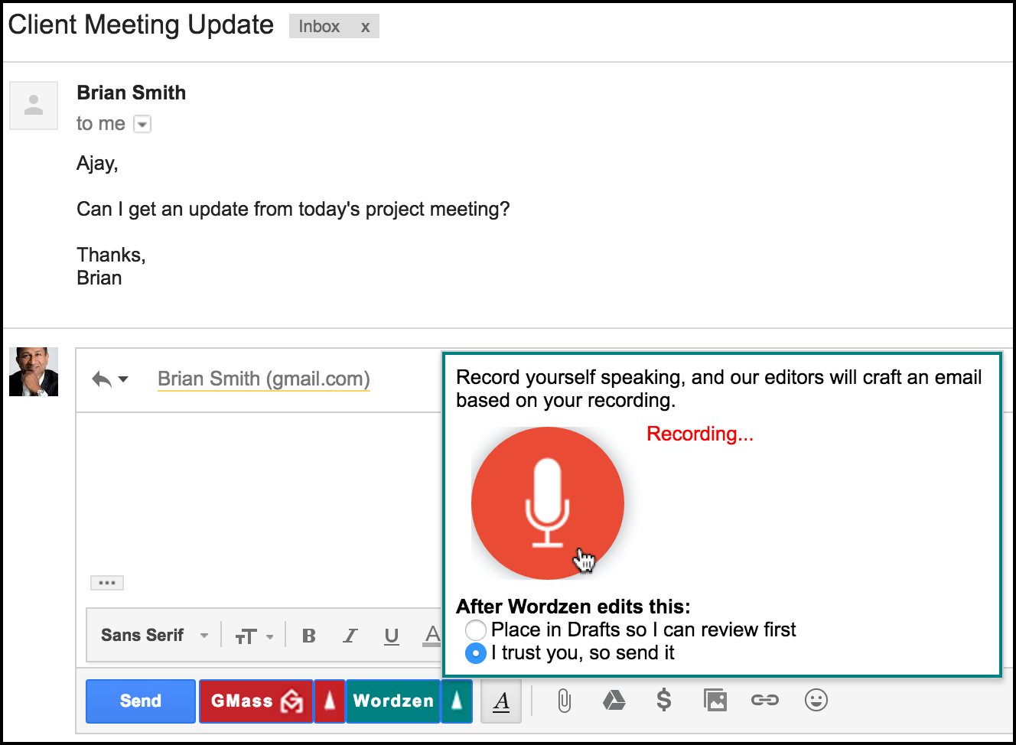Click Brian Smith's sender avatar
Viewport: 1016px width, 745px height.
[x=34, y=106]
